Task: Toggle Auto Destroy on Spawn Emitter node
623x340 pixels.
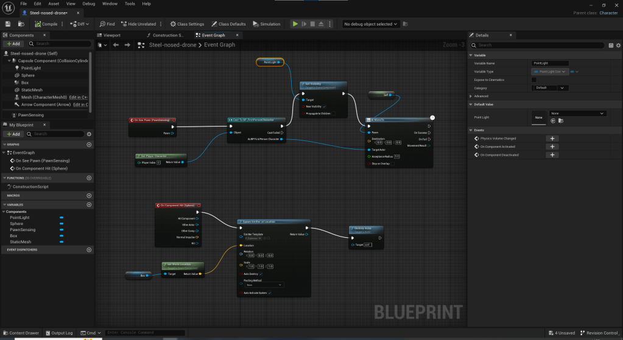Action: point(262,274)
